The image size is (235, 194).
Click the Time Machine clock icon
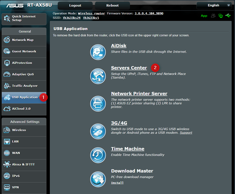98,155
